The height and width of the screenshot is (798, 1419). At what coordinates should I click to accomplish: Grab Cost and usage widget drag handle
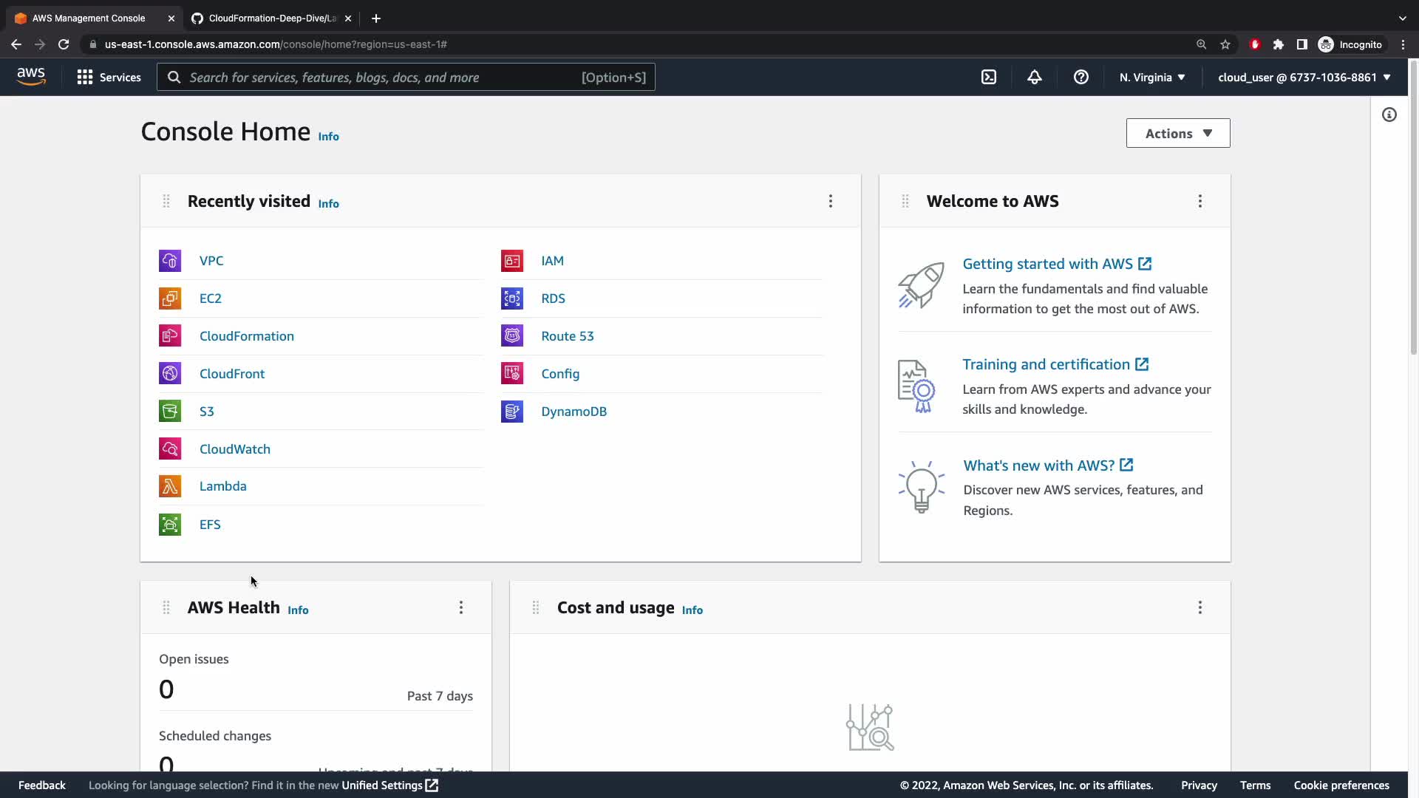coord(536,607)
